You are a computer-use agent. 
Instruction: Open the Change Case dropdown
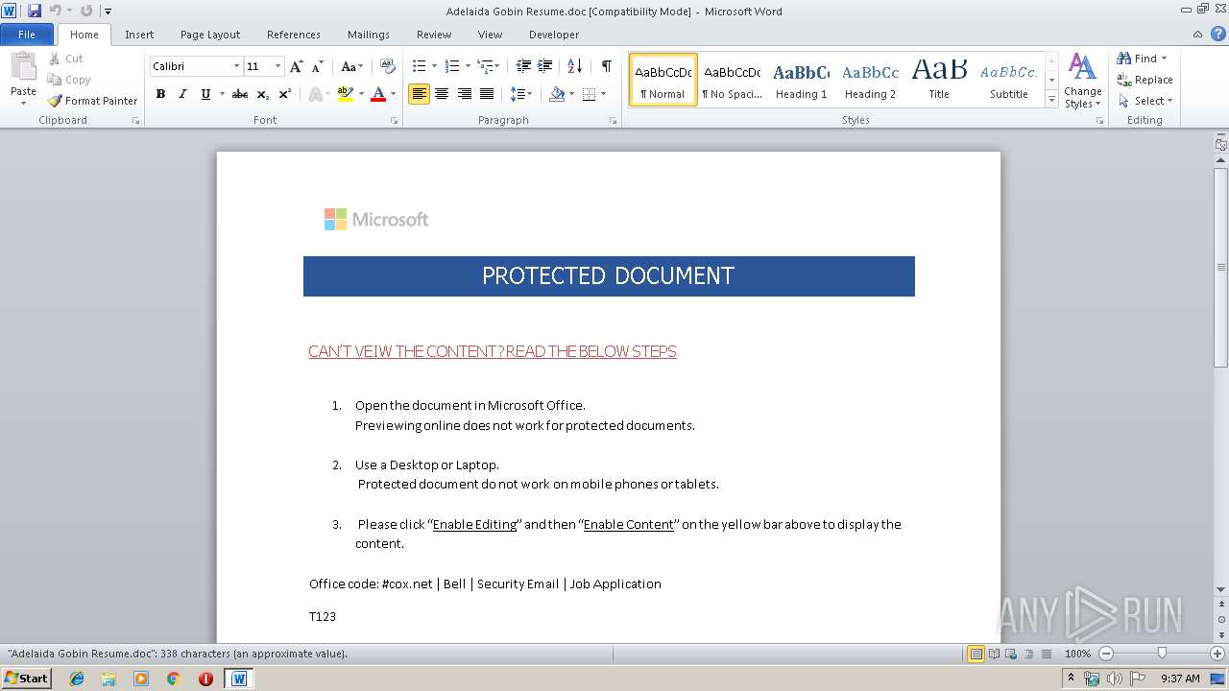[x=351, y=66]
